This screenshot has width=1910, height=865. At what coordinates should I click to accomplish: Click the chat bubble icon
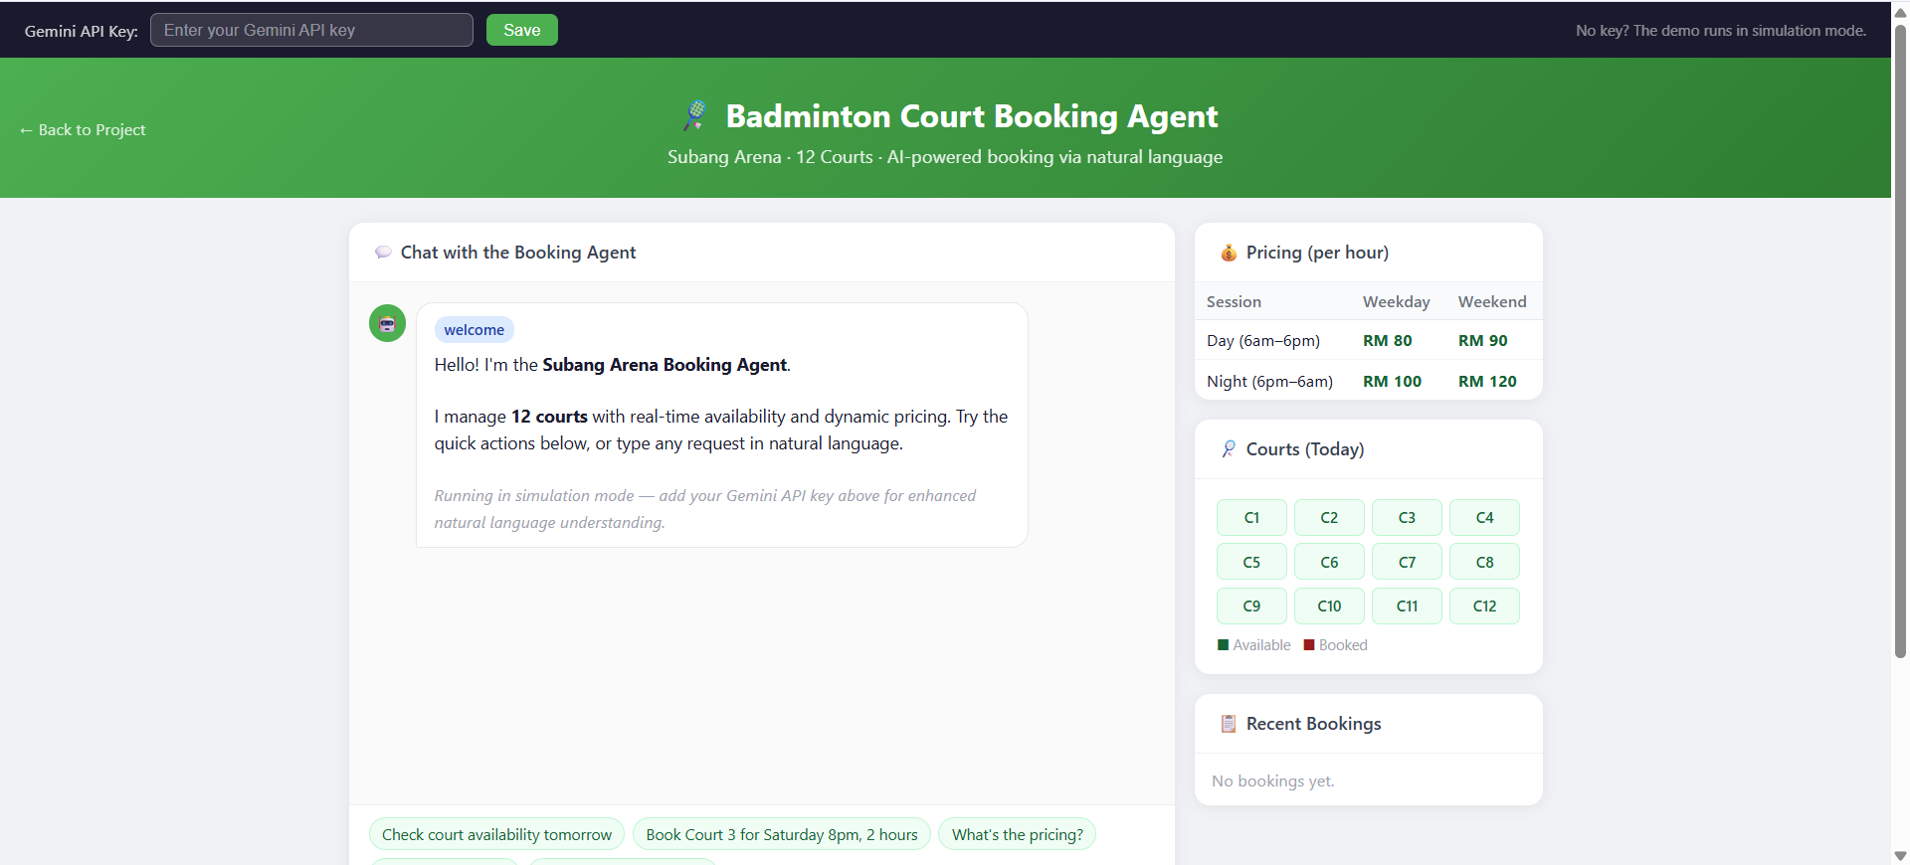click(383, 253)
